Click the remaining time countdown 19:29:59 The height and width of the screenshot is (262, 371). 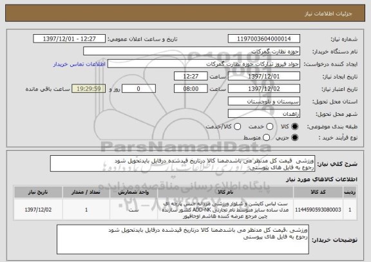click(89, 89)
